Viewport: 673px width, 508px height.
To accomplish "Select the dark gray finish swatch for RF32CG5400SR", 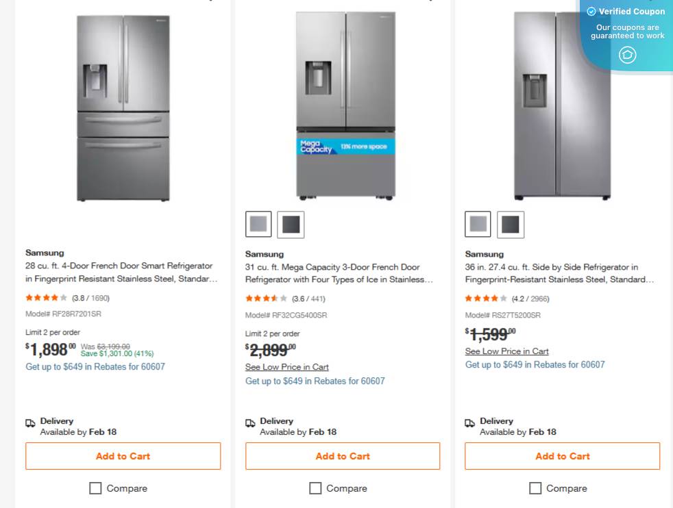I will click(x=291, y=224).
